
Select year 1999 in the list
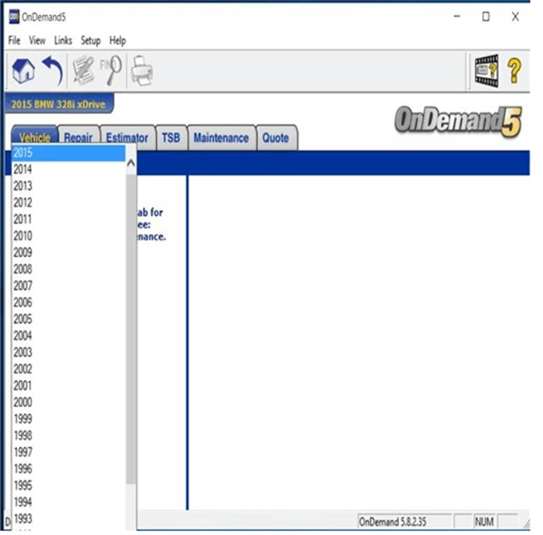(x=69, y=419)
